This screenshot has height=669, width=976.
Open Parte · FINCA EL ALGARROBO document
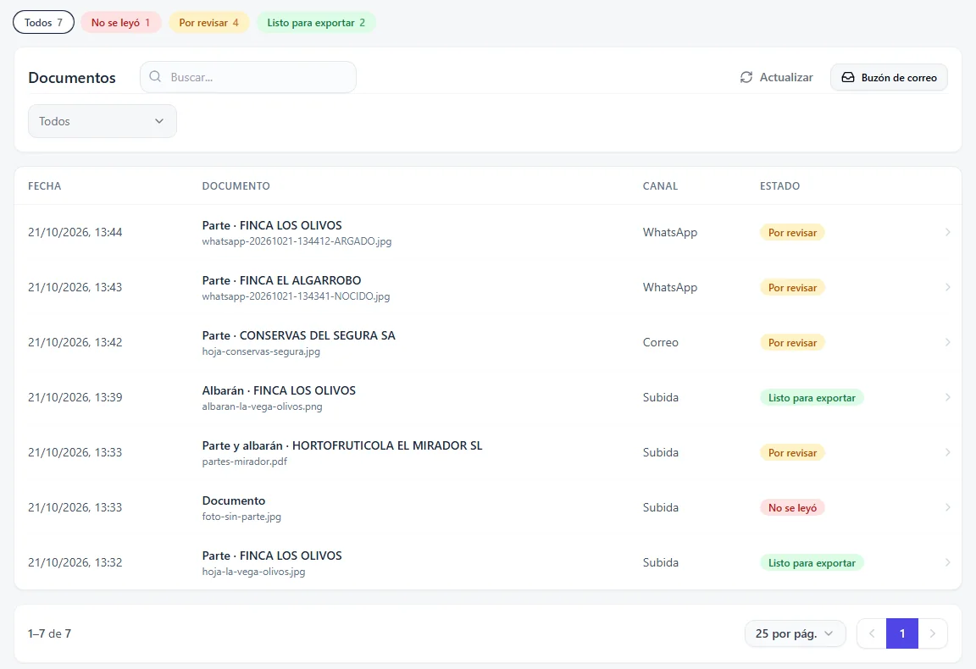(281, 280)
